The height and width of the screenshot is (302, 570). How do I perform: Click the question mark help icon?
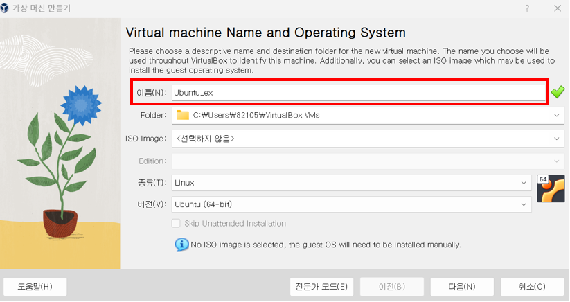point(527,8)
